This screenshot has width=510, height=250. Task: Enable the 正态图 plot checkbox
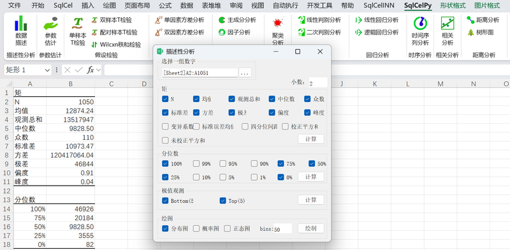(228, 228)
